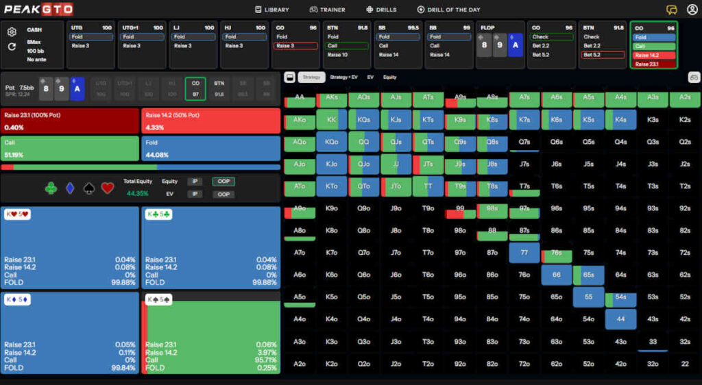Select BTN position in pot bar
The height and width of the screenshot is (385, 702).
pyautogui.click(x=219, y=88)
